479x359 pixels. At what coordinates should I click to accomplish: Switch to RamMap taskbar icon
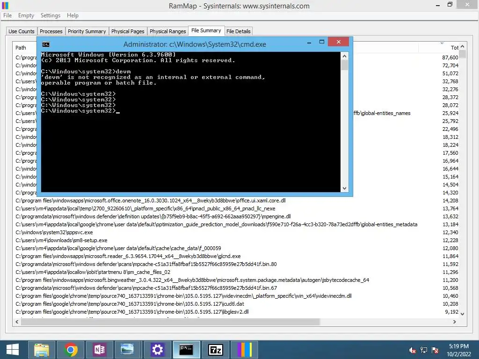(244, 350)
